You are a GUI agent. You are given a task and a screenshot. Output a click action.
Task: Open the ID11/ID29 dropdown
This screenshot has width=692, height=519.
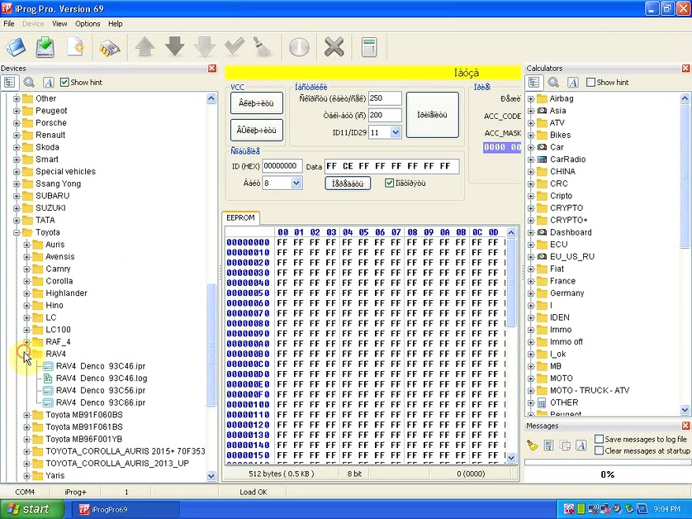(396, 132)
